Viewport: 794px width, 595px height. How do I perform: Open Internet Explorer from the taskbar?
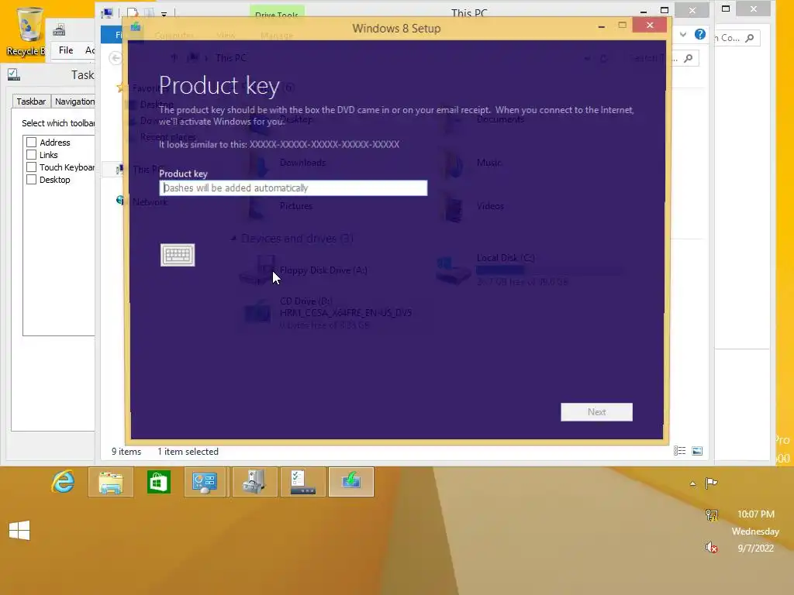[x=63, y=482]
